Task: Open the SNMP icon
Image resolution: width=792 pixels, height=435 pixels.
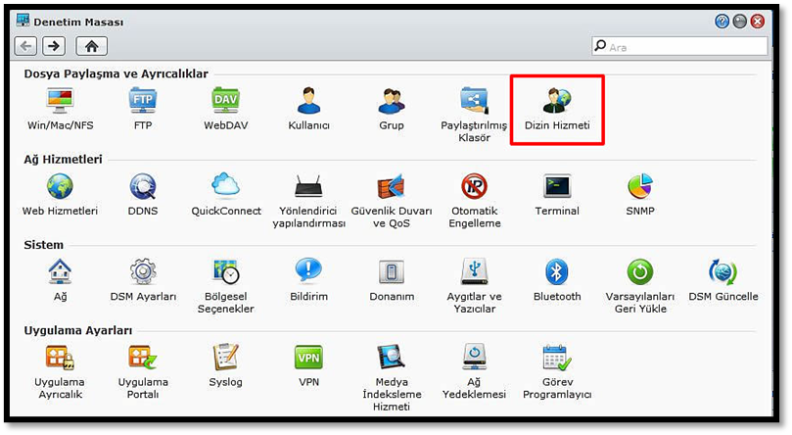Action: coord(639,187)
